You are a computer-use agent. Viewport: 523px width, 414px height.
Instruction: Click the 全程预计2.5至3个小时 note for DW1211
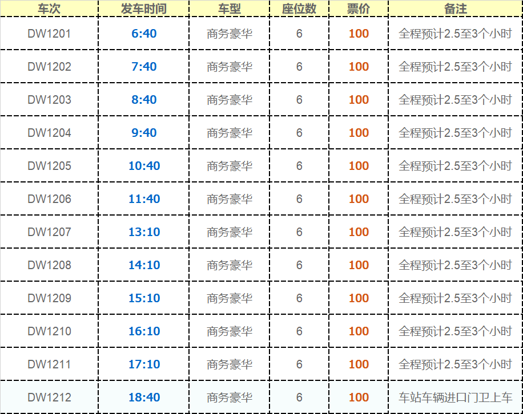[455, 364]
